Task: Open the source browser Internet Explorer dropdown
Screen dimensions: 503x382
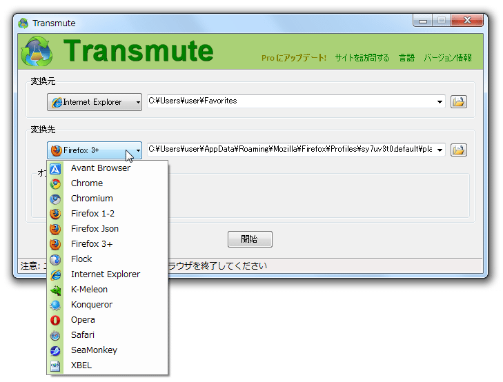Action: pyautogui.click(x=95, y=102)
